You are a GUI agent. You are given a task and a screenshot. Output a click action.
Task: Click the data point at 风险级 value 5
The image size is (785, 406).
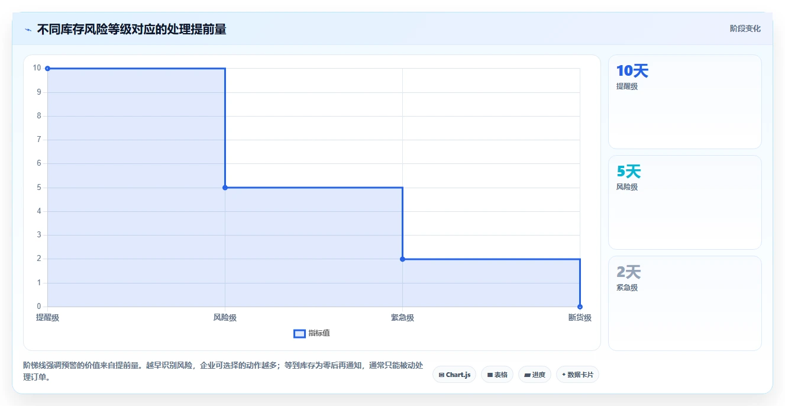coord(225,188)
